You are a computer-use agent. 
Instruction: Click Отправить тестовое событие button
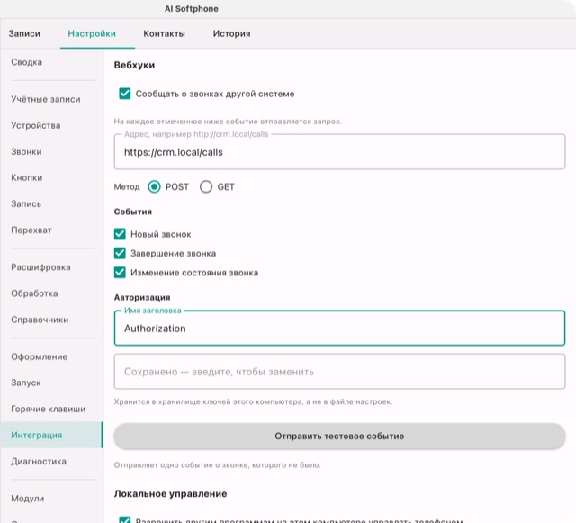(x=339, y=436)
